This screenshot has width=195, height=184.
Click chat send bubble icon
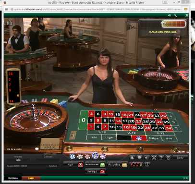[x=37, y=149]
